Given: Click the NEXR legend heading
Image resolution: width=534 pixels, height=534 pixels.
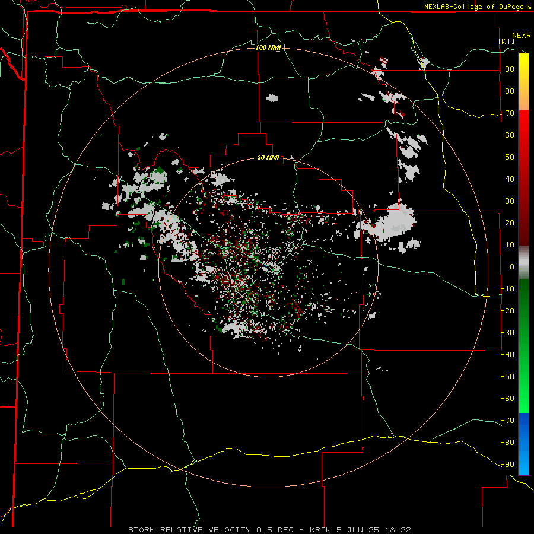Looking at the screenshot, I should tap(522, 36).
